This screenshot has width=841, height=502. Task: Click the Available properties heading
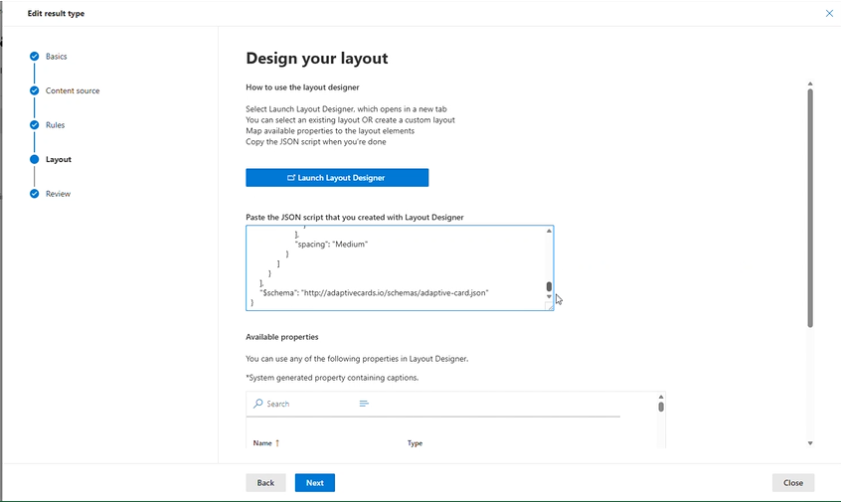pyautogui.click(x=282, y=337)
